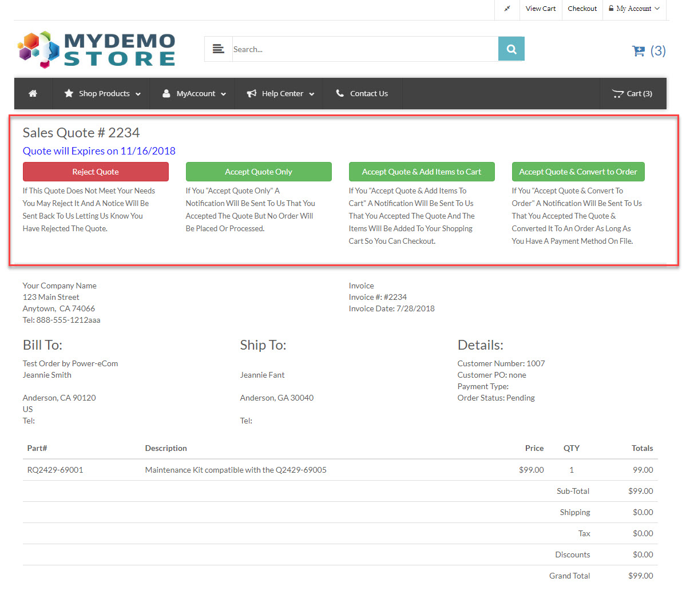Click the quote expiration date notice
Image resolution: width=690 pixels, height=598 pixels.
click(x=99, y=151)
